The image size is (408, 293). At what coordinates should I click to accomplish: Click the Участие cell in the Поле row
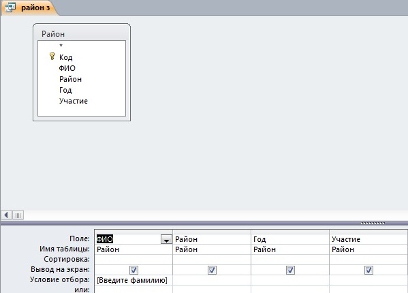tap(368, 239)
